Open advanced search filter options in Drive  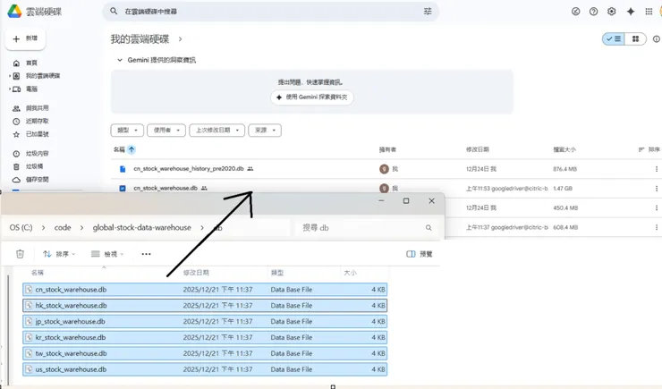click(x=428, y=12)
